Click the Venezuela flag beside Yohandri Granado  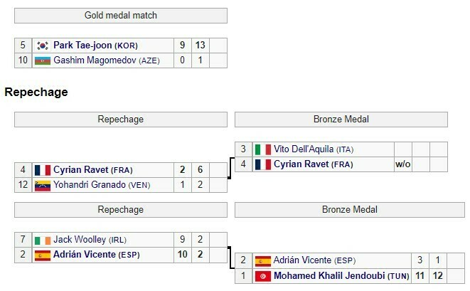(43, 185)
